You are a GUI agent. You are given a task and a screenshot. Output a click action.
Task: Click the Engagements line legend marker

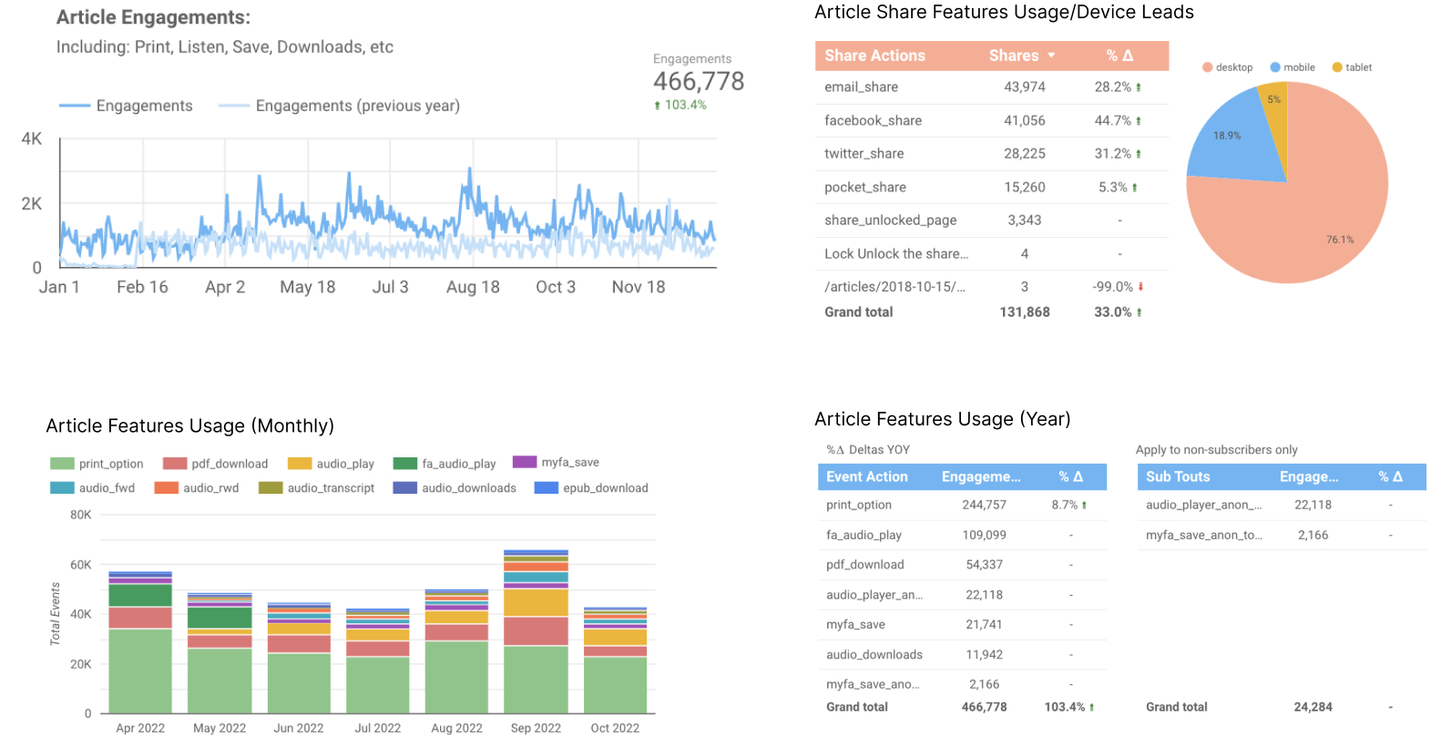(75, 106)
